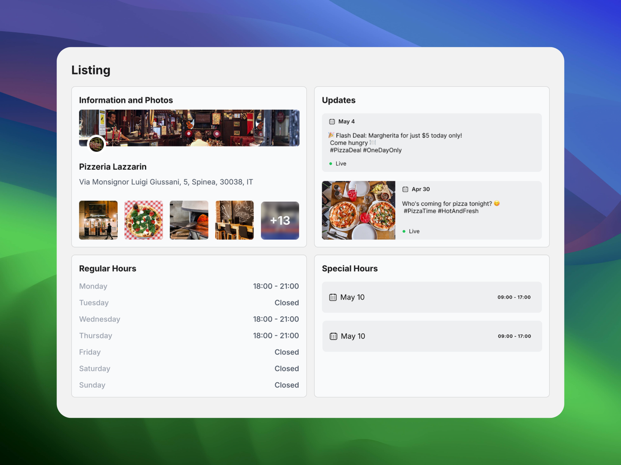Screen dimensions: 621x465
Task: Open the restaurant interior banner photo
Action: [189, 128]
